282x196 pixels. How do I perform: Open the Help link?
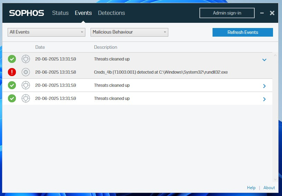(251, 188)
